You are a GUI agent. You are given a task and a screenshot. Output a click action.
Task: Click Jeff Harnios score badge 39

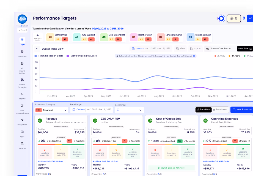pos(65,39)
